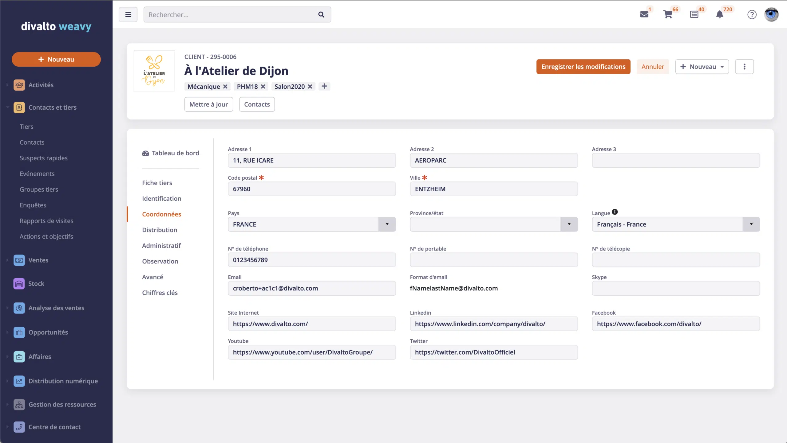Remove the Mécanique tag

point(226,87)
